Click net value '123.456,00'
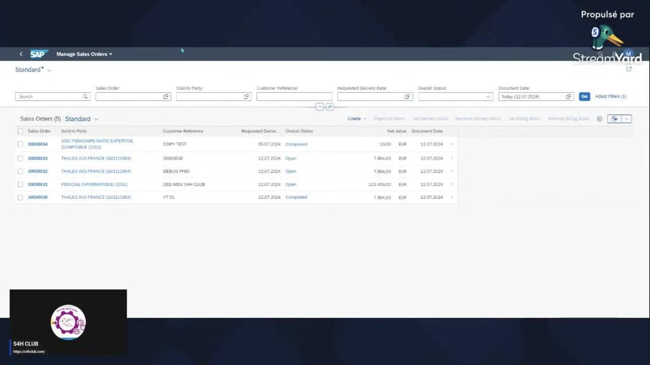650x365 pixels. coord(380,184)
